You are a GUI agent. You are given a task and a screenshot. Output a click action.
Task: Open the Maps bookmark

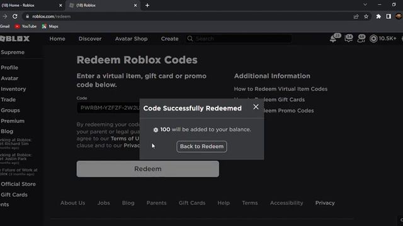pyautogui.click(x=50, y=26)
